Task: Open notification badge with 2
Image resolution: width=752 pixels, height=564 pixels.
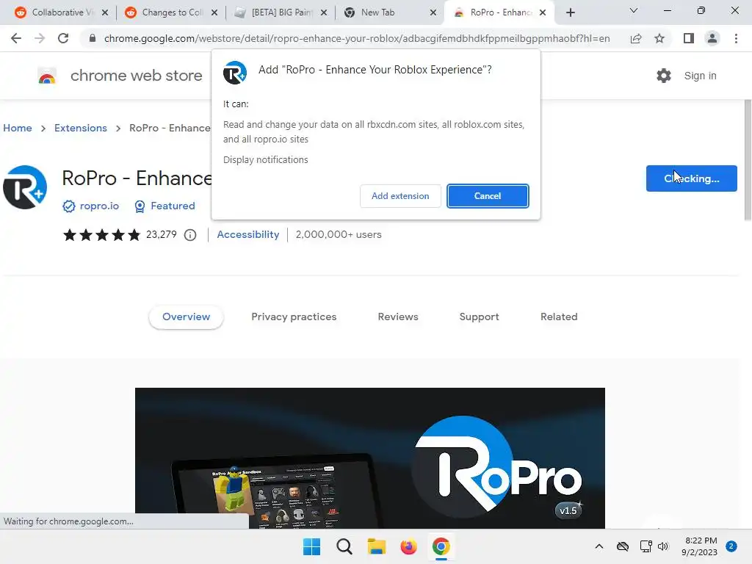Action: click(x=731, y=546)
